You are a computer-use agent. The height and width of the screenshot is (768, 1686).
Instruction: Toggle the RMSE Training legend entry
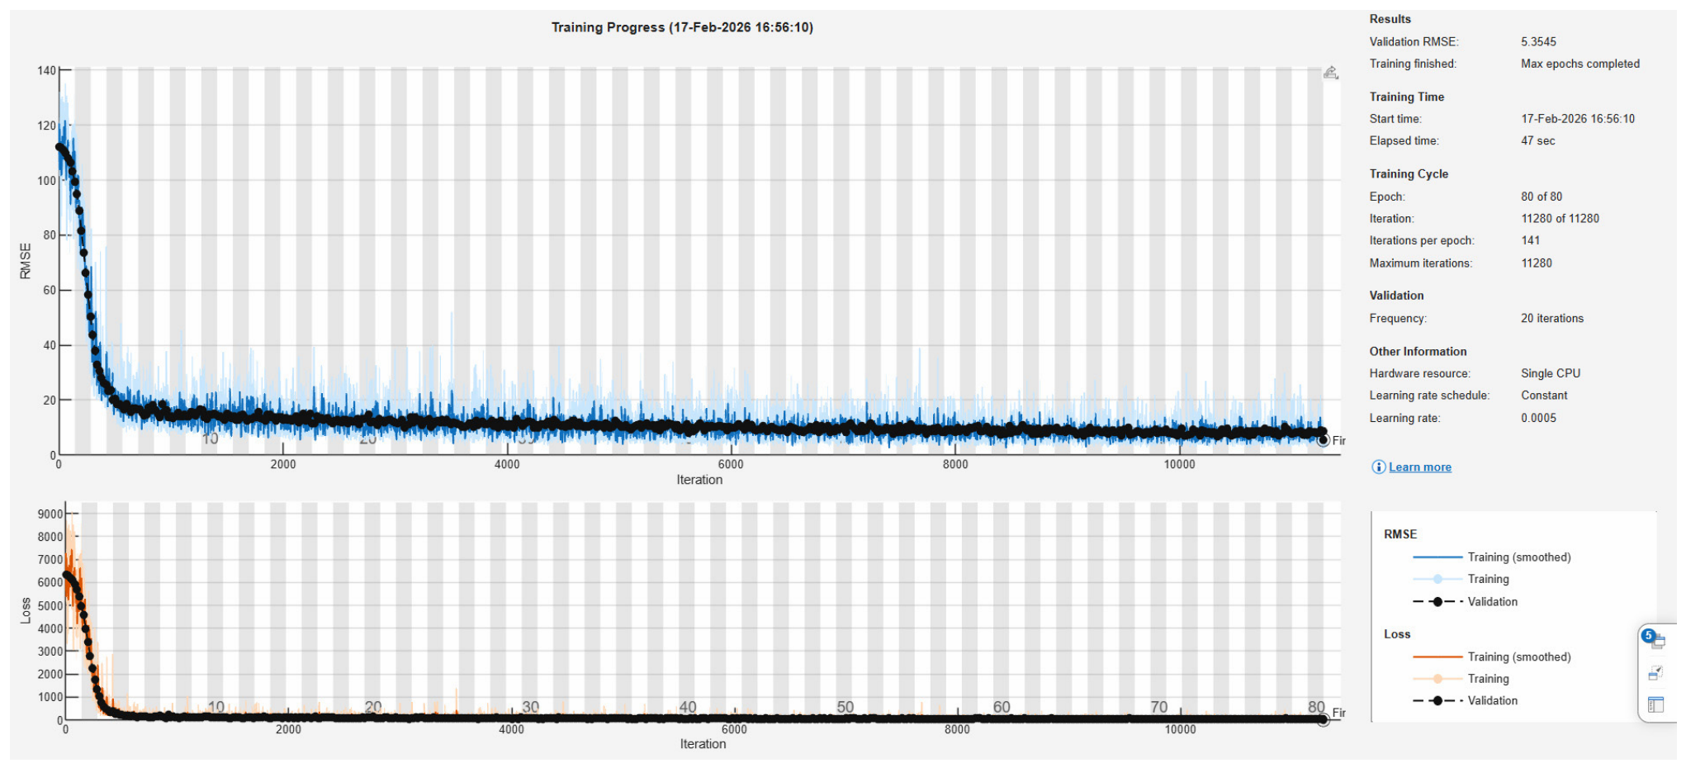click(1488, 579)
